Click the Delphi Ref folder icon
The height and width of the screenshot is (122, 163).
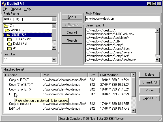tap(9, 44)
